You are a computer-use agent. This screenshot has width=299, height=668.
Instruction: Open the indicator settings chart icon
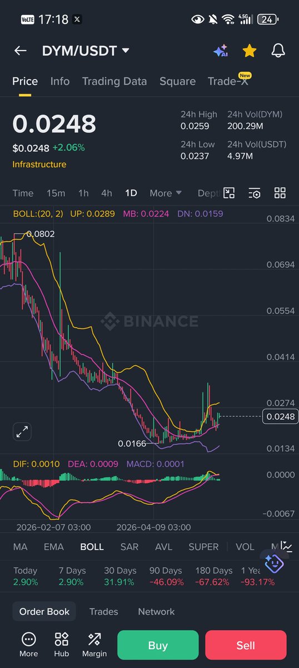coord(286,546)
